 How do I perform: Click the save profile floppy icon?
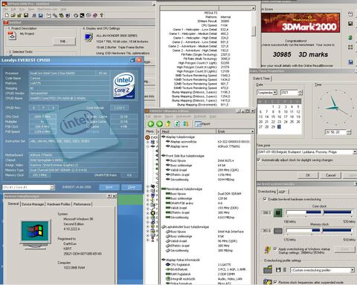point(278,270)
